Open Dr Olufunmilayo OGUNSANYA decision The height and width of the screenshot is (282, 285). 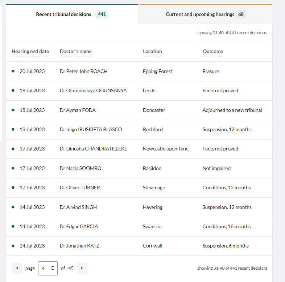[93, 90]
